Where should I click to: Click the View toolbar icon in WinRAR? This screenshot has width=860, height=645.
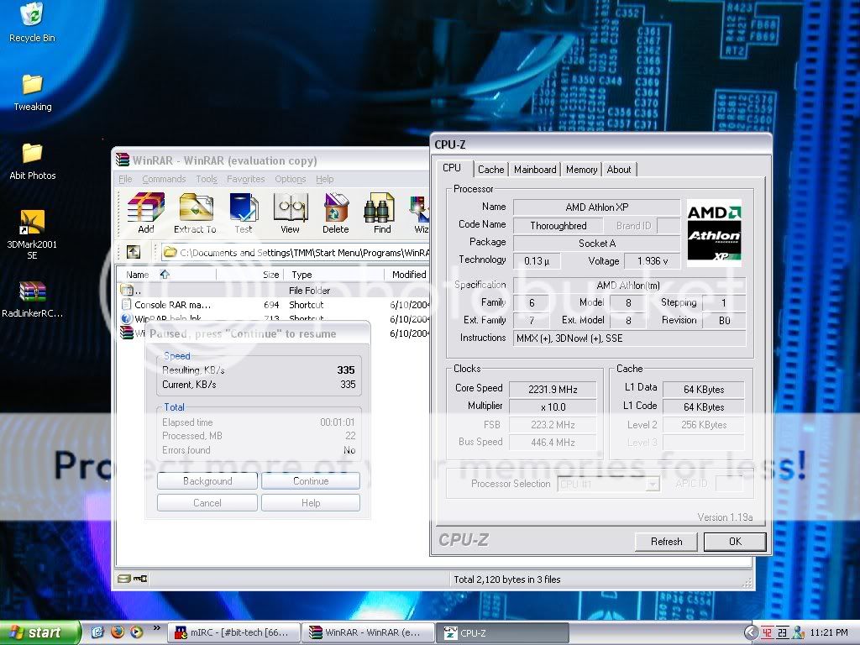pyautogui.click(x=290, y=210)
